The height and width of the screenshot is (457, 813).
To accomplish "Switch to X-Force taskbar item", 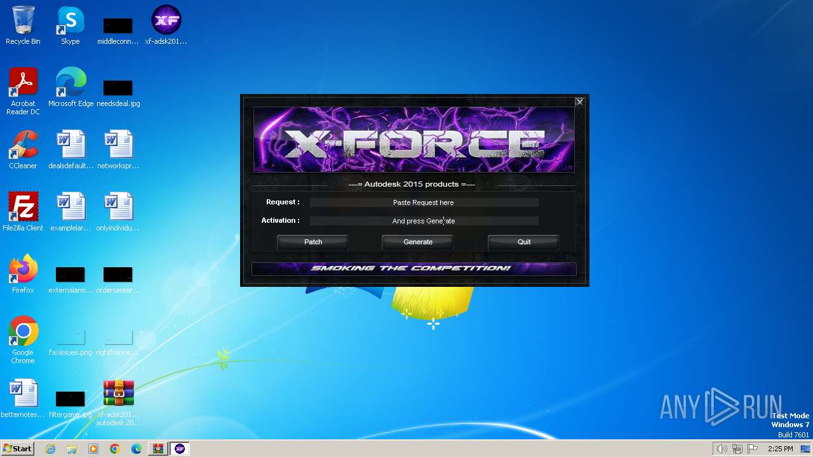I will click(180, 449).
